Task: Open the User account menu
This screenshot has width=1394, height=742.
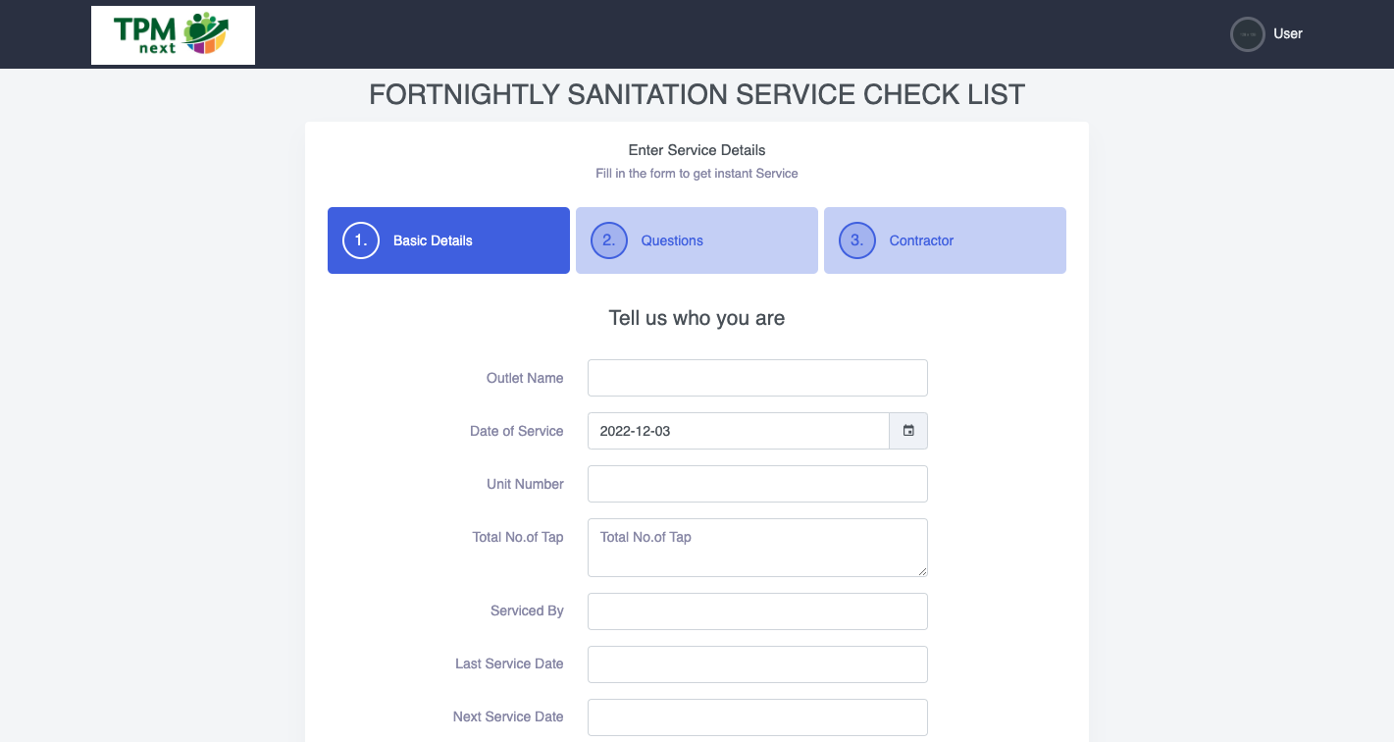Action: (x=1287, y=33)
